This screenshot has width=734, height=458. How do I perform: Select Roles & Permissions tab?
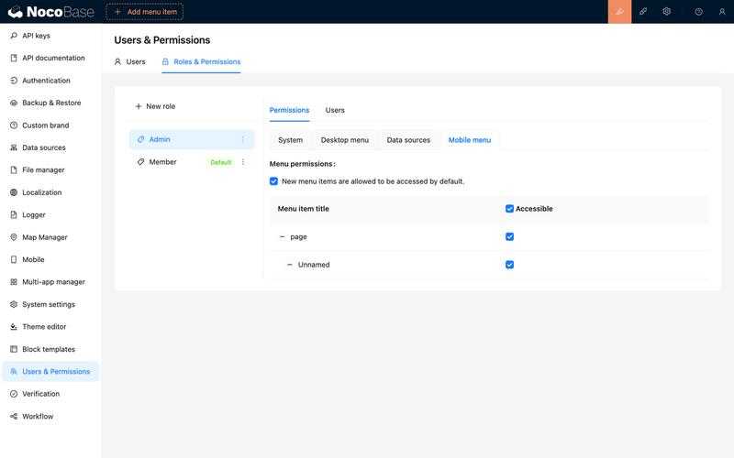(x=201, y=61)
